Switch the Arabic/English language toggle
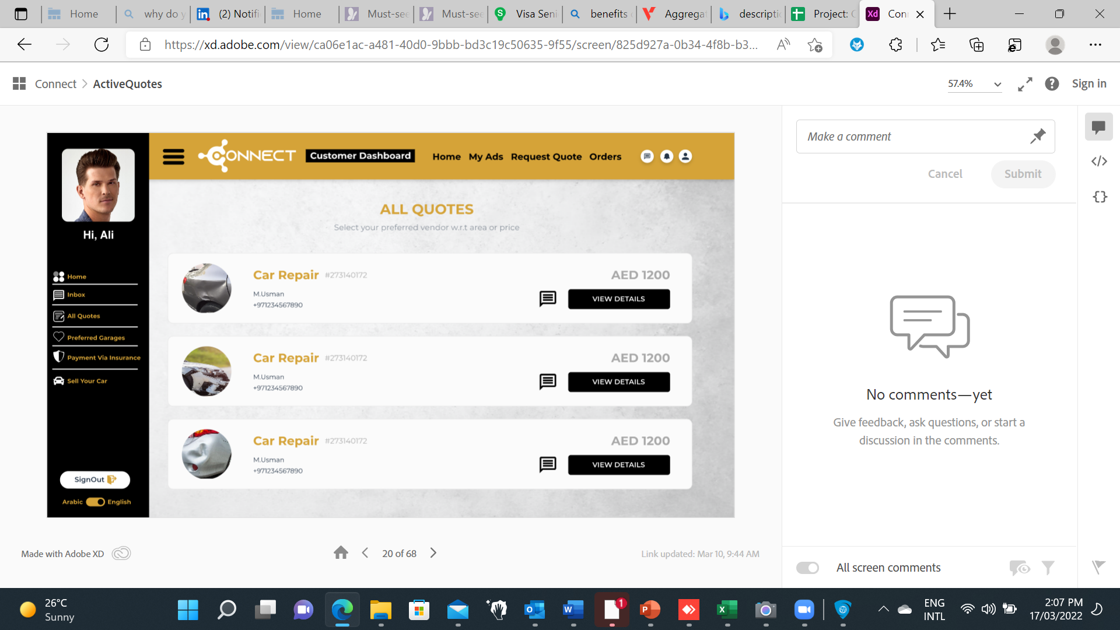The width and height of the screenshot is (1120, 630). click(96, 502)
